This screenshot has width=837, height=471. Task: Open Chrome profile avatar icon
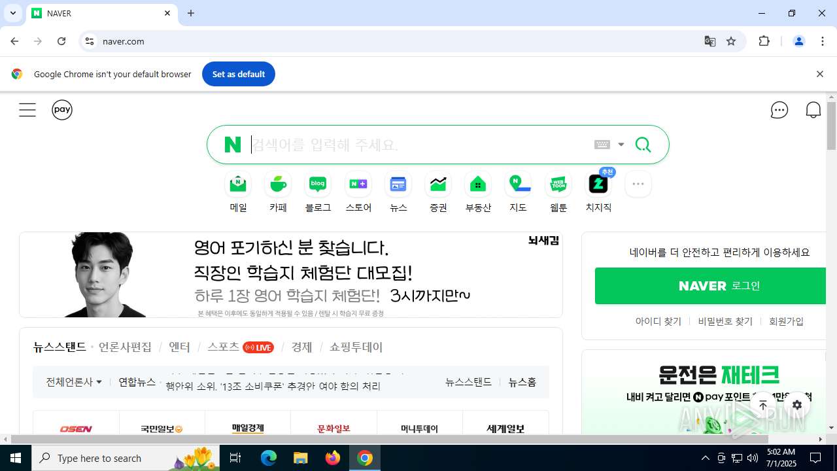(x=799, y=41)
